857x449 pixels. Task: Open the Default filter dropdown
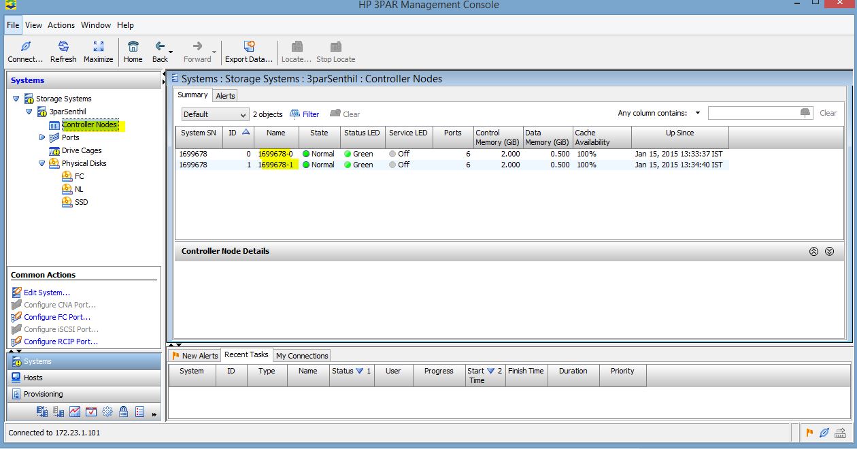point(243,114)
